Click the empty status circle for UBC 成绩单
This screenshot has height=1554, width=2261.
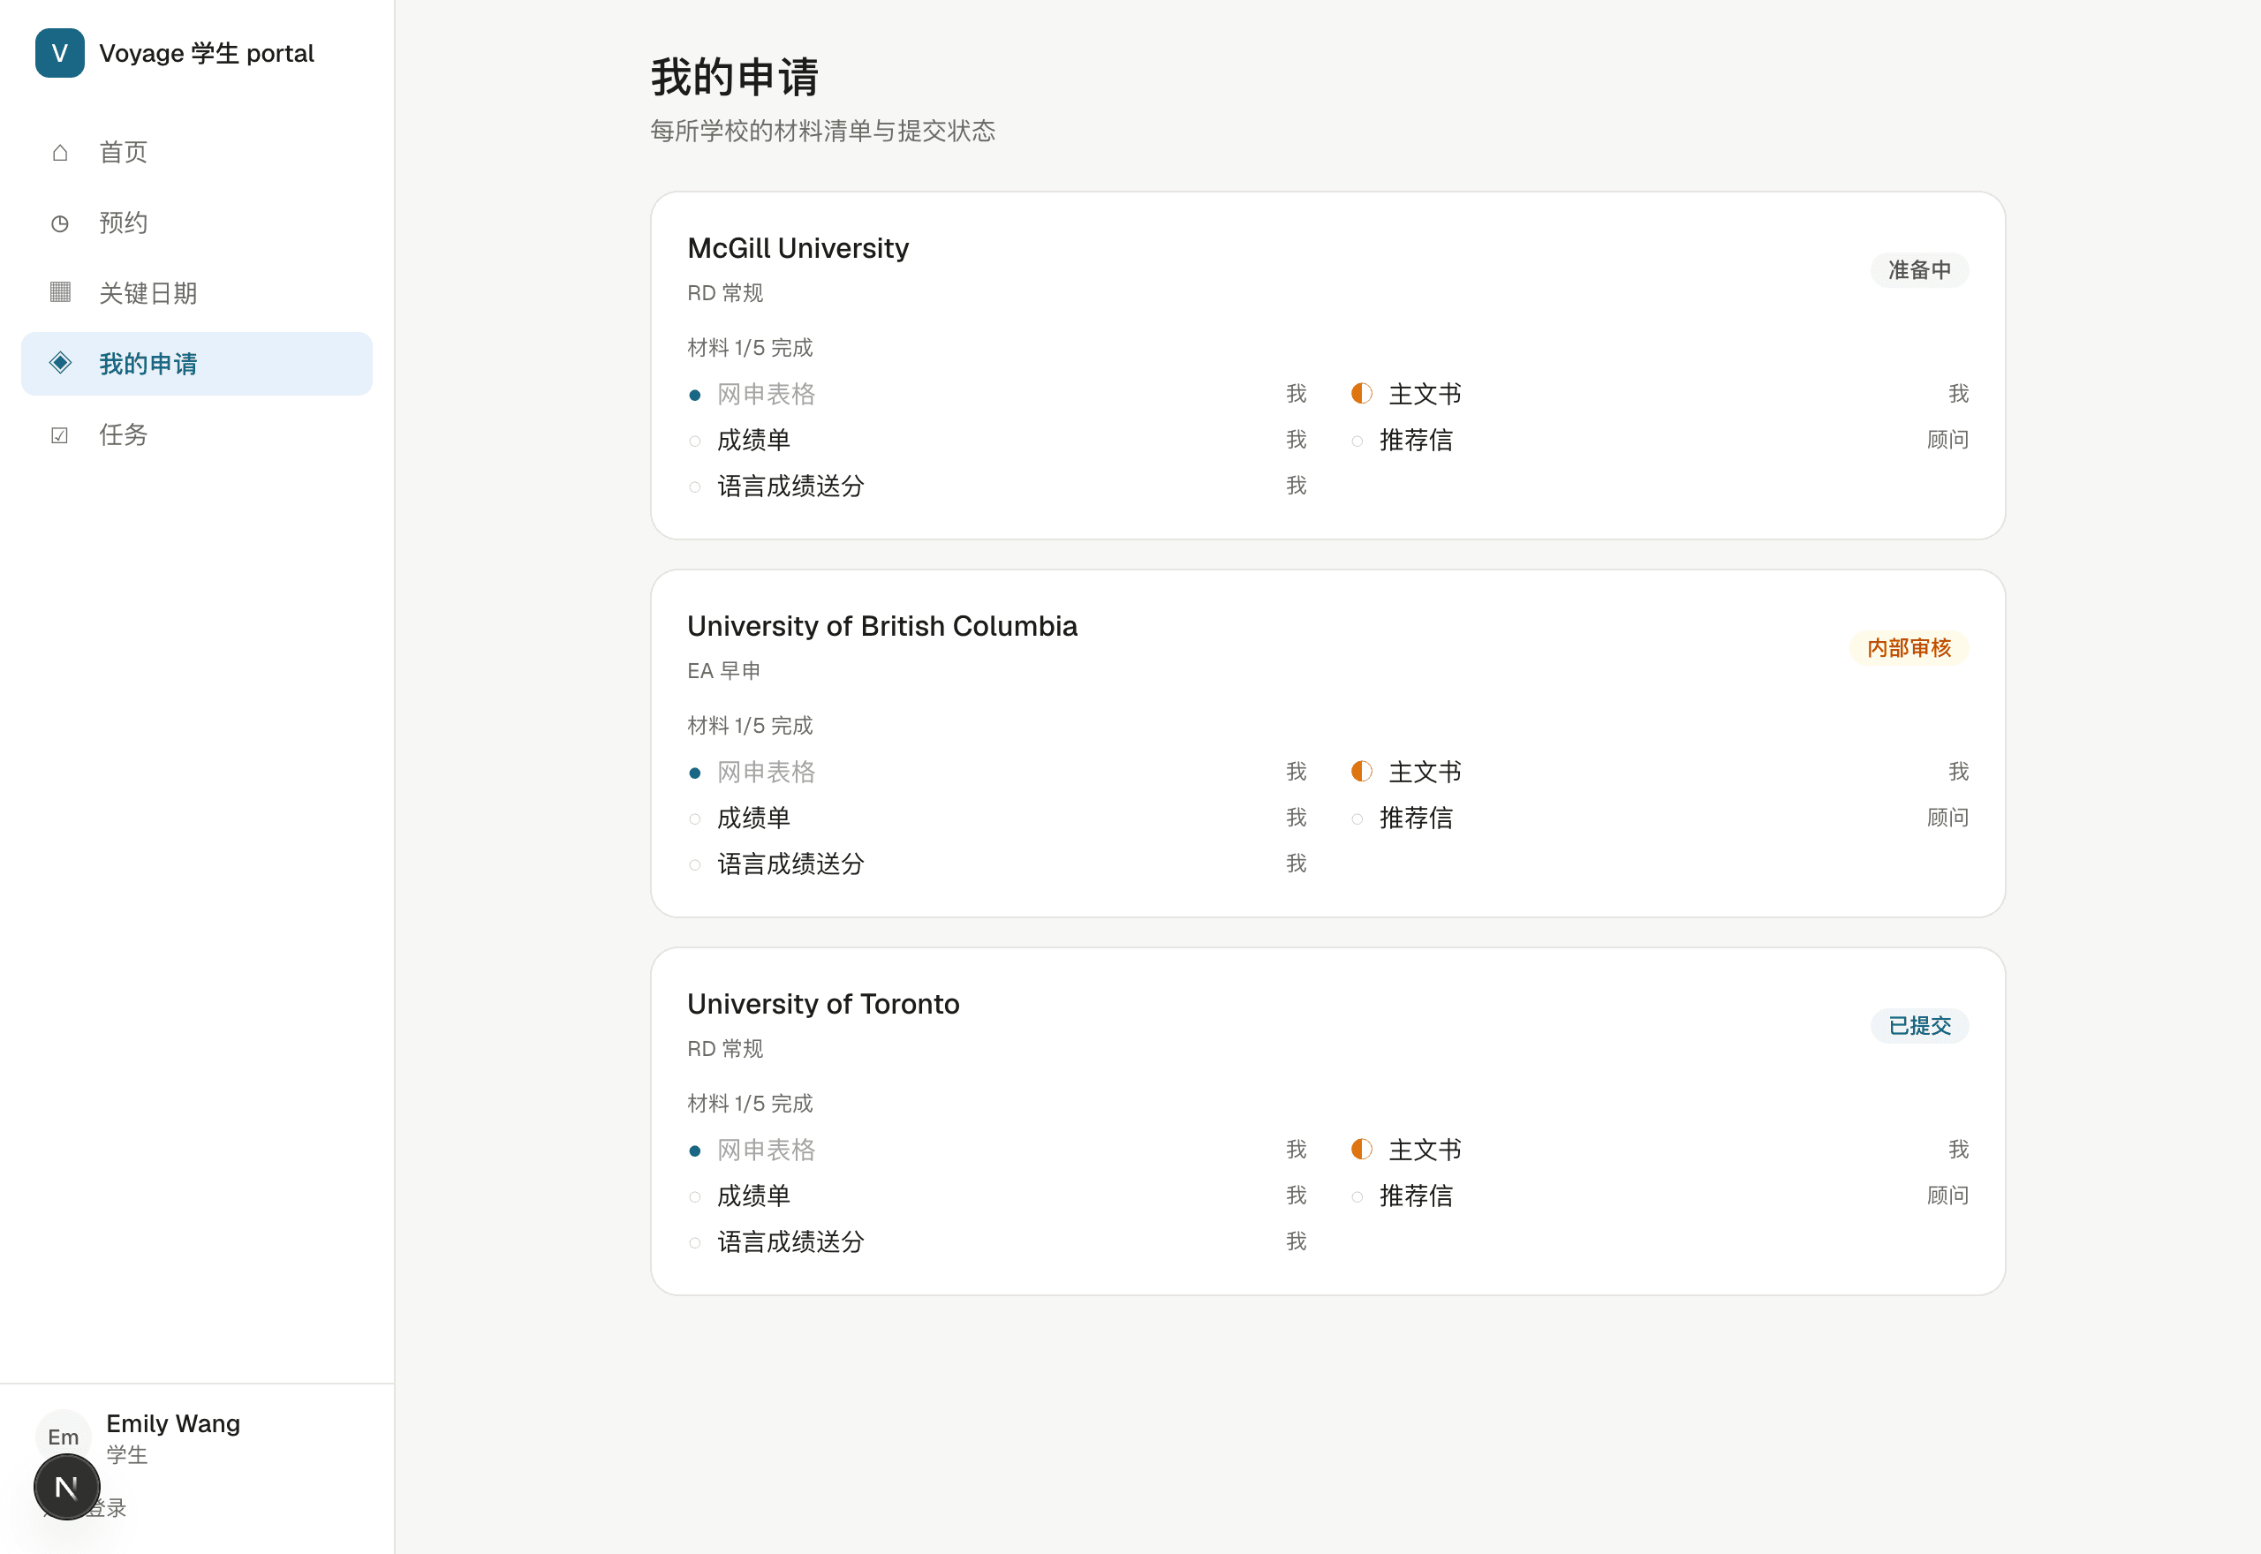coord(694,818)
